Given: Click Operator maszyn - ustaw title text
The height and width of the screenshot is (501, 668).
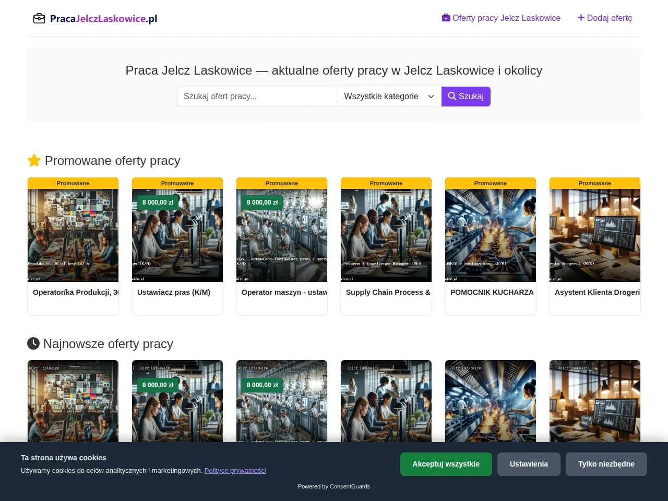Looking at the screenshot, I should click(x=284, y=292).
